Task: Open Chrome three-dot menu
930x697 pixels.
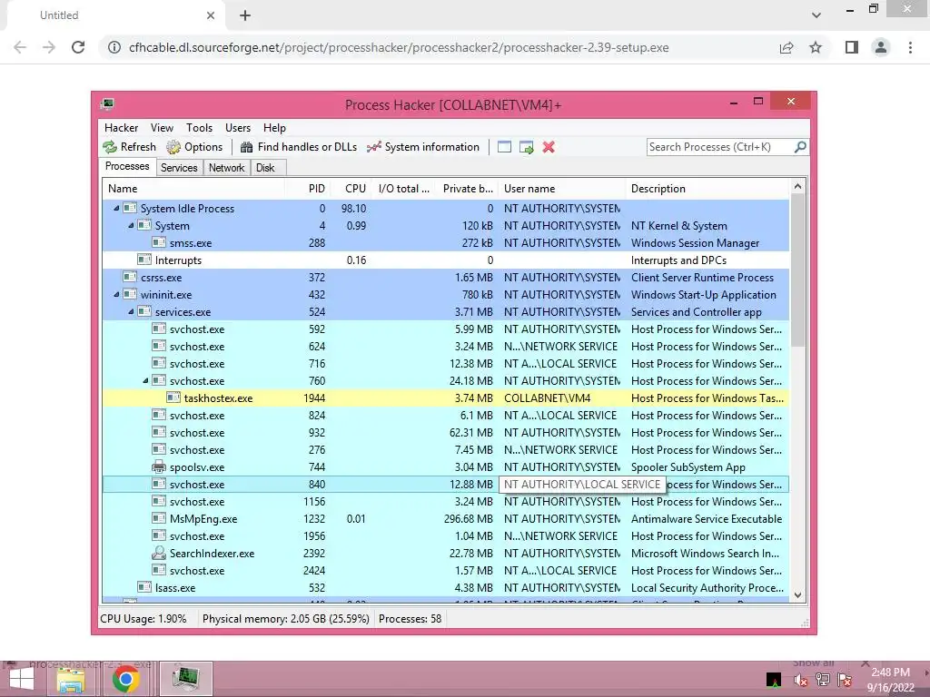Action: tap(910, 47)
